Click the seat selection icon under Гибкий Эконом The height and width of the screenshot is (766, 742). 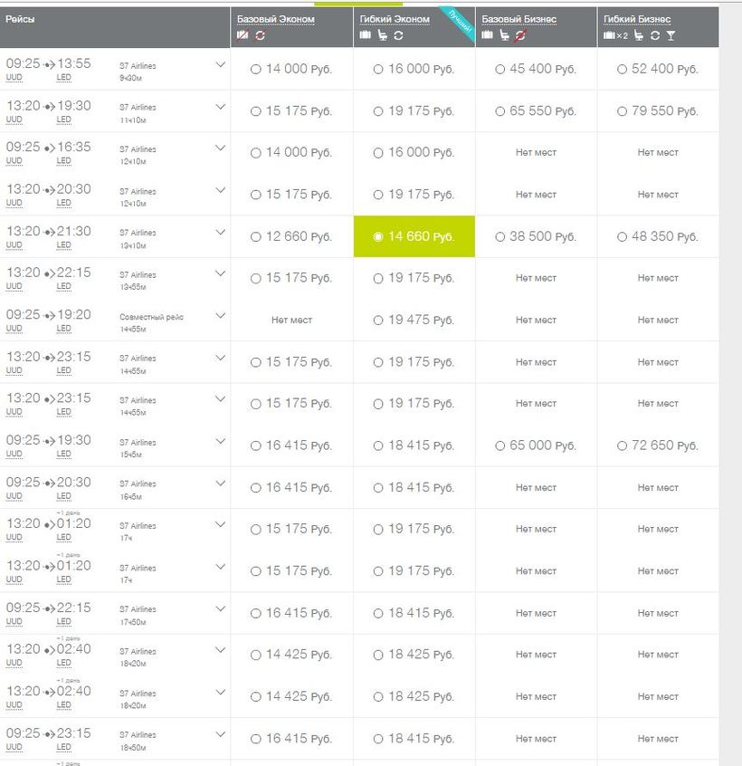(x=383, y=35)
